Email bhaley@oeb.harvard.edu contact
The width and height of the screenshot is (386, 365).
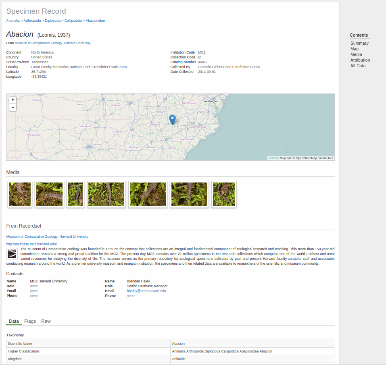click(146, 291)
